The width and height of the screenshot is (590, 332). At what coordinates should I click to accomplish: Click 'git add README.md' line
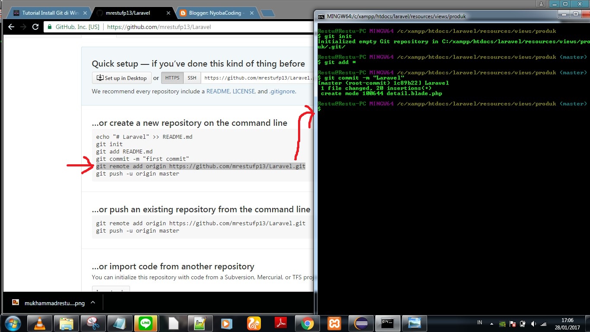(124, 151)
